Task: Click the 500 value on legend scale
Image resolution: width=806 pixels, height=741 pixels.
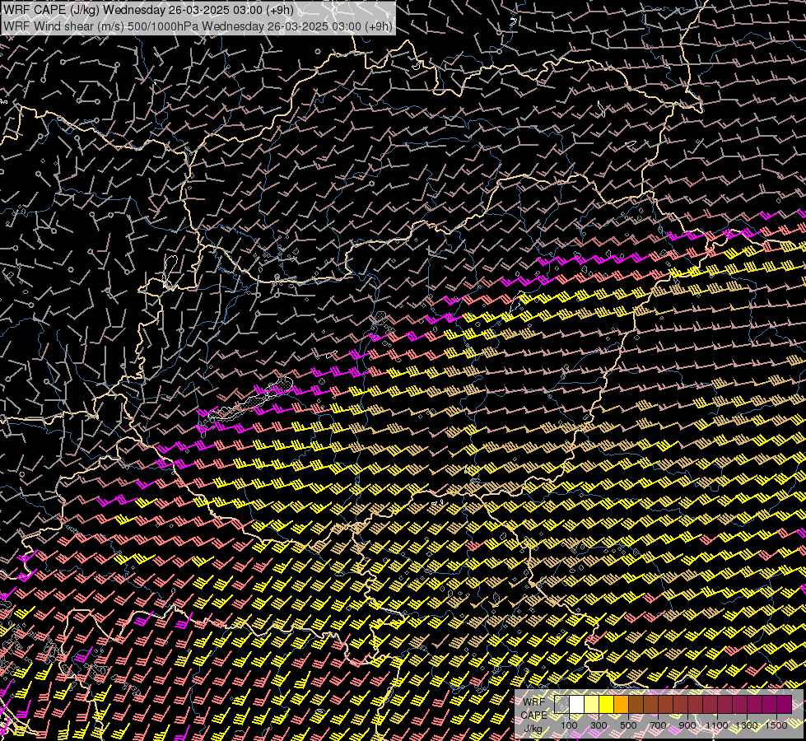Action: [629, 725]
